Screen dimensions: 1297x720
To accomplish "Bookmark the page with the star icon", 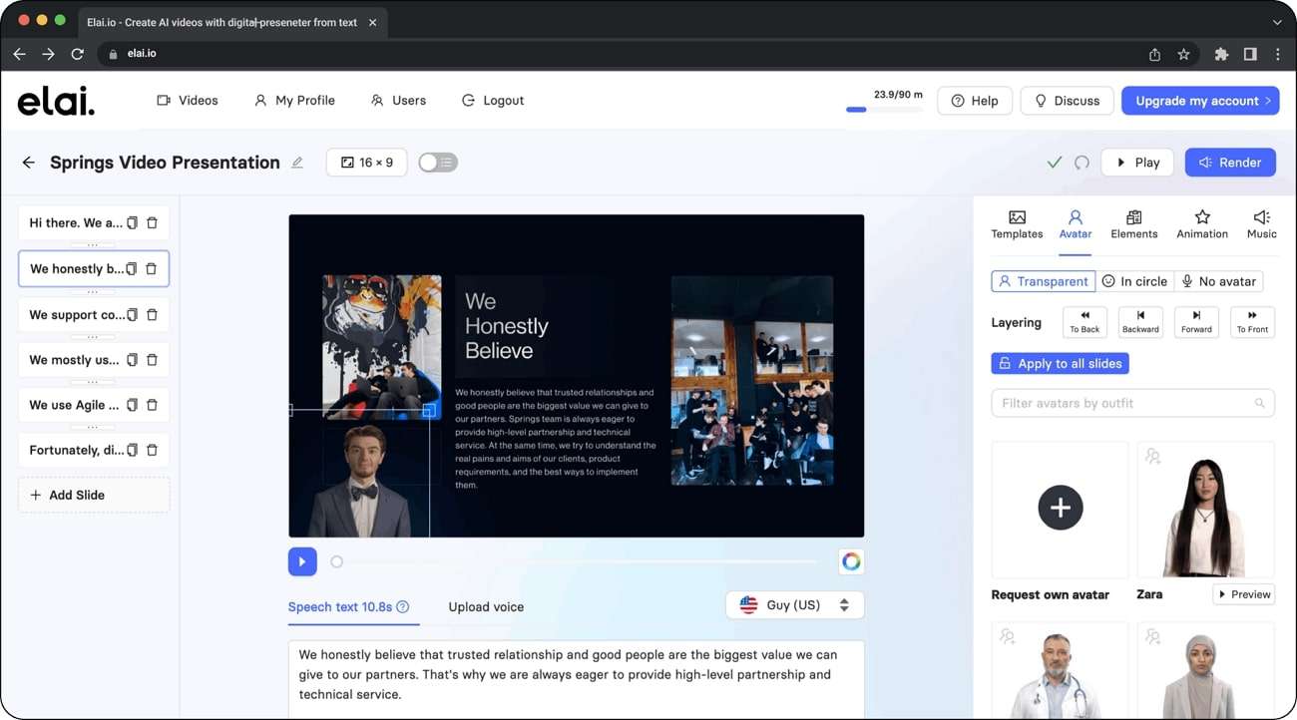I will [1183, 54].
